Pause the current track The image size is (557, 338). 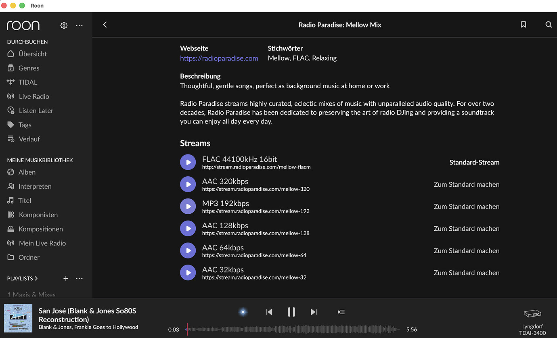click(x=291, y=312)
